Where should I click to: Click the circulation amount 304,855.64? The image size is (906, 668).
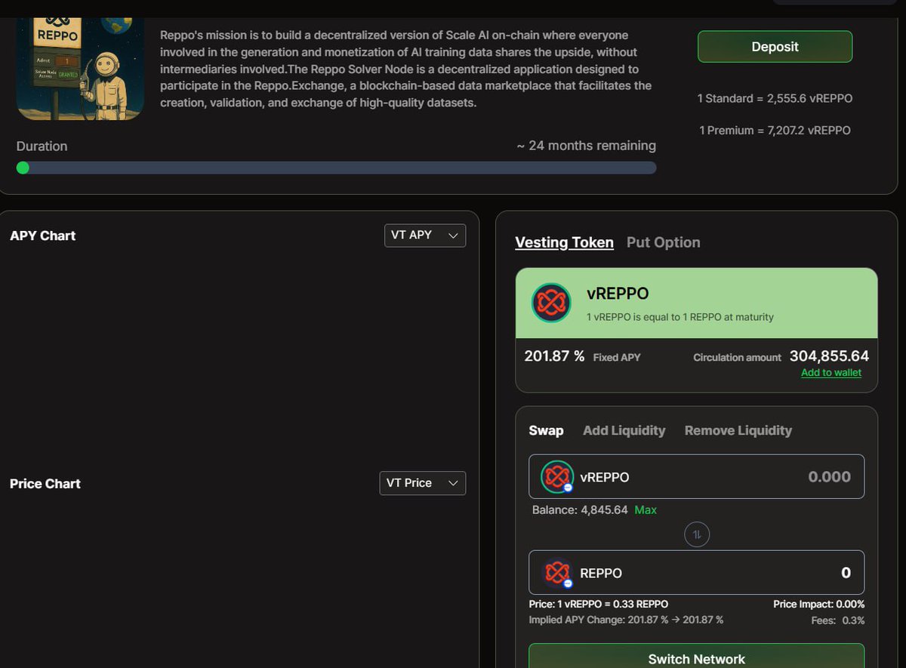pos(829,356)
